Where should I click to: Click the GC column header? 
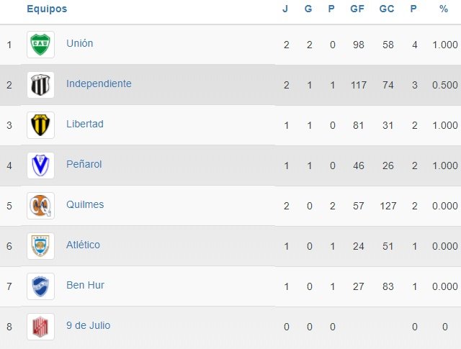388,9
